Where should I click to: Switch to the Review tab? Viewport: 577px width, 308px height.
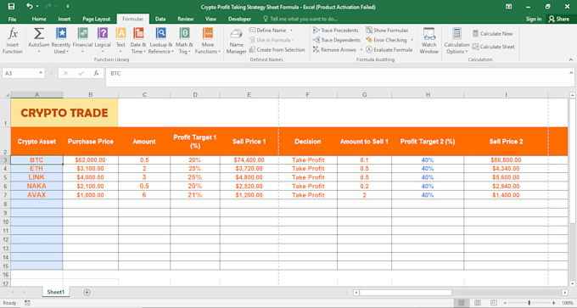pyautogui.click(x=186, y=20)
